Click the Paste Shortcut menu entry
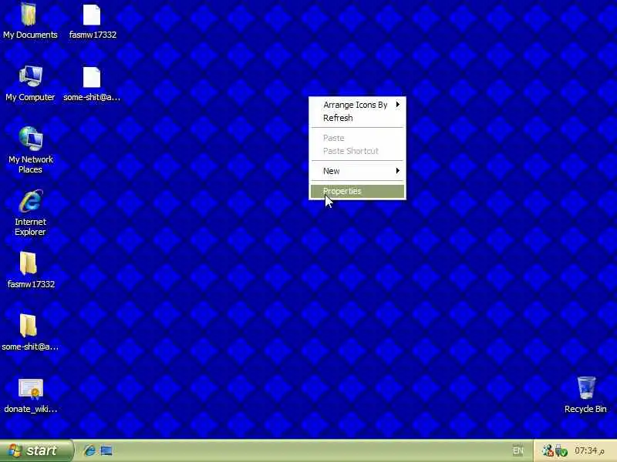617x462 pixels. (x=357, y=151)
